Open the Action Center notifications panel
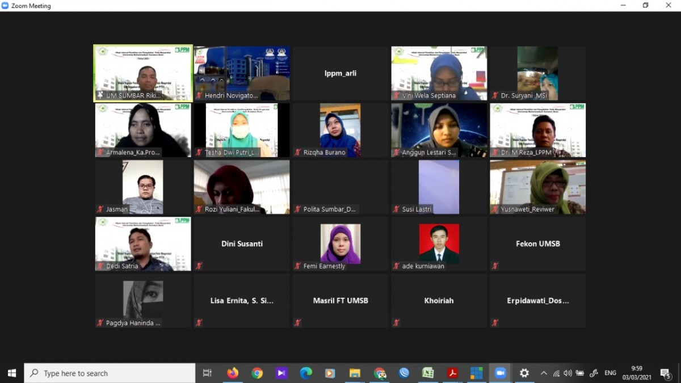 (665, 373)
